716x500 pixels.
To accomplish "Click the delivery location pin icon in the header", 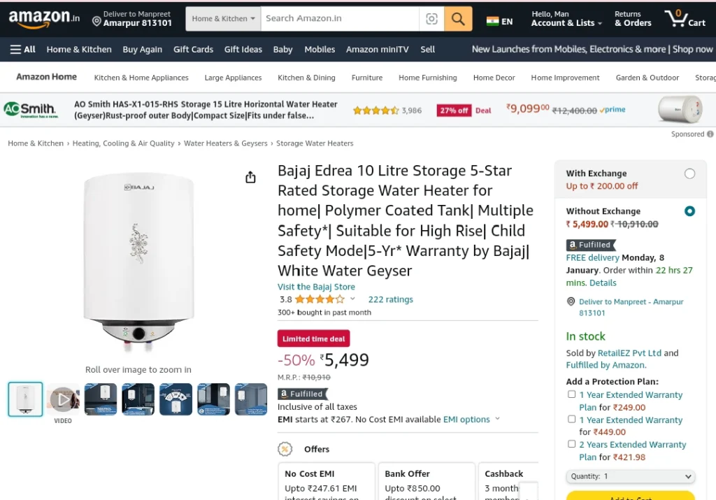I will coord(96,22).
